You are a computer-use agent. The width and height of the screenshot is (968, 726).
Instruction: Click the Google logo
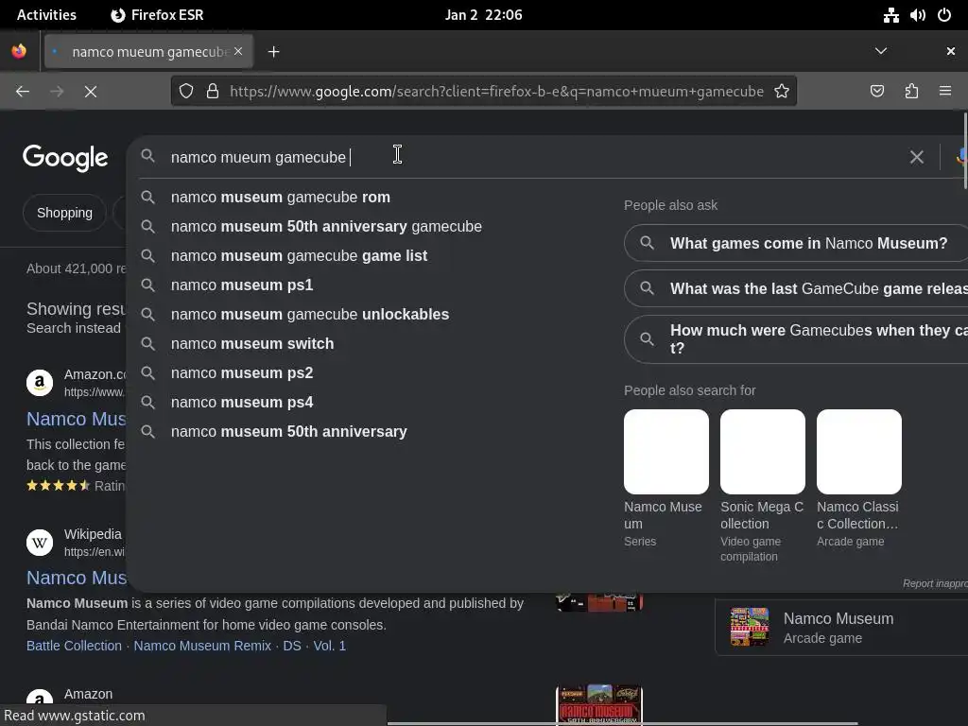point(65,158)
